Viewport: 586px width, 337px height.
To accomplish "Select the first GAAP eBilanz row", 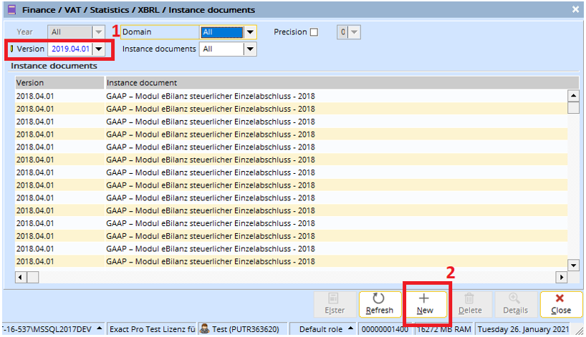I will (x=211, y=96).
